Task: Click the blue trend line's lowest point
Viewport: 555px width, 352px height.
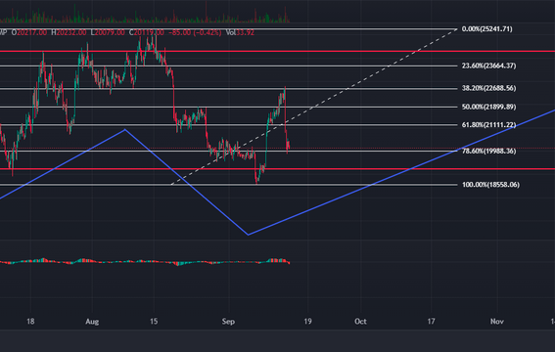Action: pyautogui.click(x=248, y=235)
